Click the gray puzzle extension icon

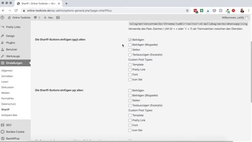220,11
